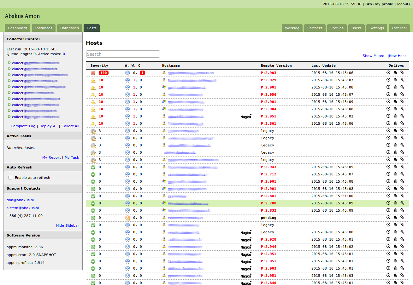Open settings gears for host P:2.956
The width and height of the screenshot is (413, 285).
point(402,94)
